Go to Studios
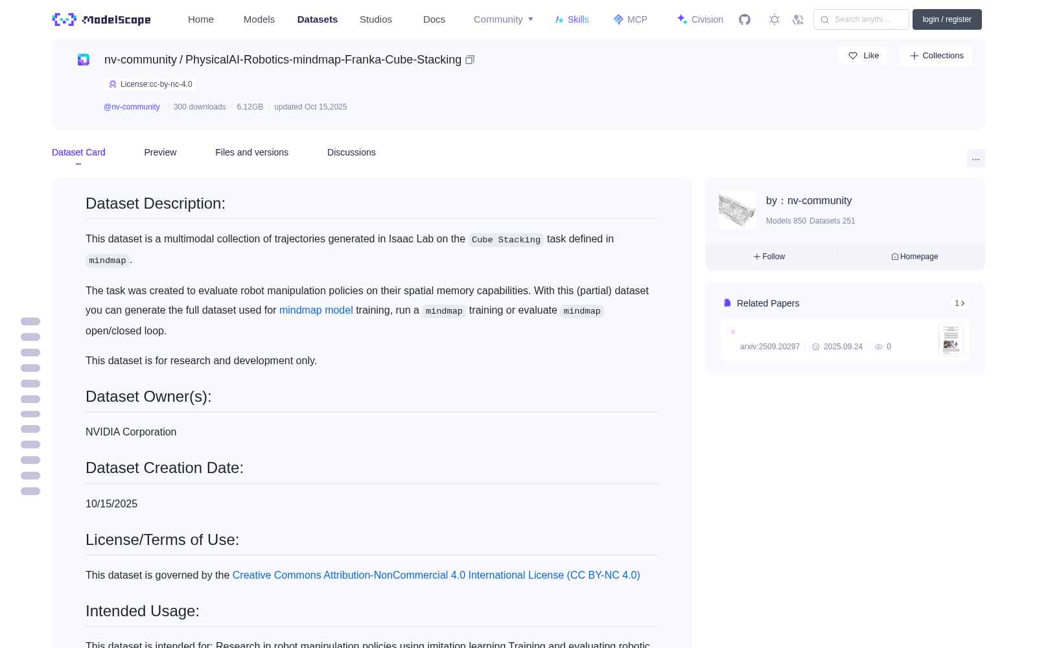The width and height of the screenshot is (1037, 648). (376, 19)
